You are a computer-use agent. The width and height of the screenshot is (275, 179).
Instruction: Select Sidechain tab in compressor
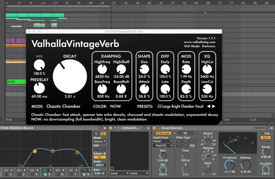click(163, 133)
